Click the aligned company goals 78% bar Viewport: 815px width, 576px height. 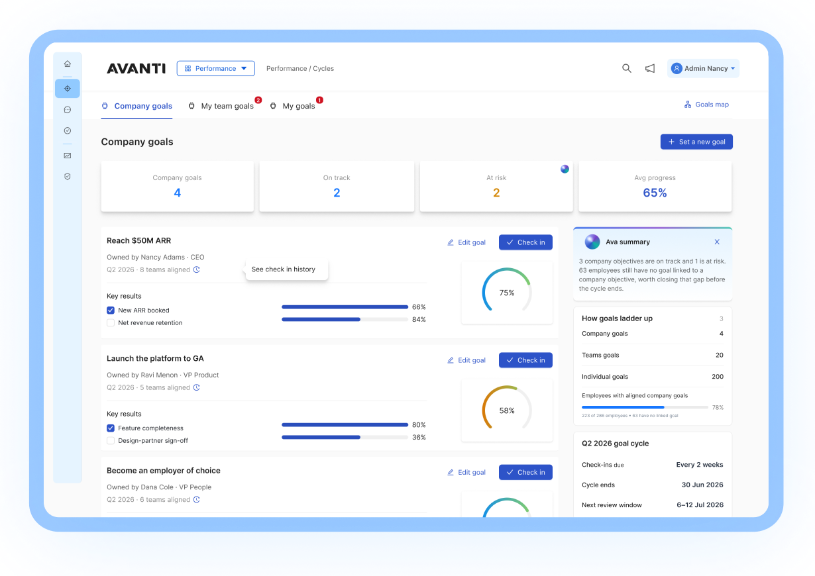(645, 407)
